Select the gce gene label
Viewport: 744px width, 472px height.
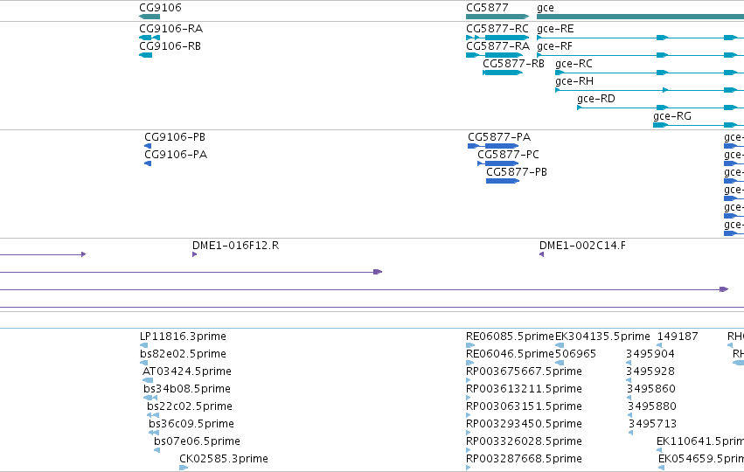coord(546,8)
